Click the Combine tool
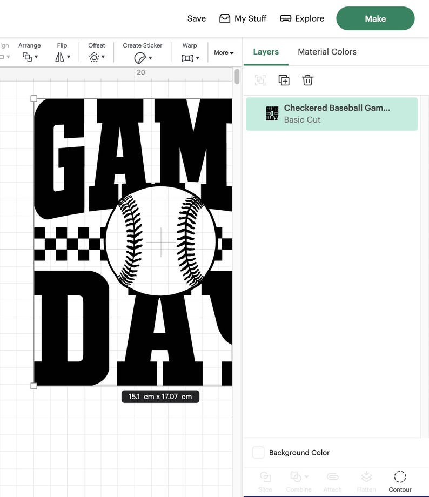The width and height of the screenshot is (429, 497). tap(298, 481)
